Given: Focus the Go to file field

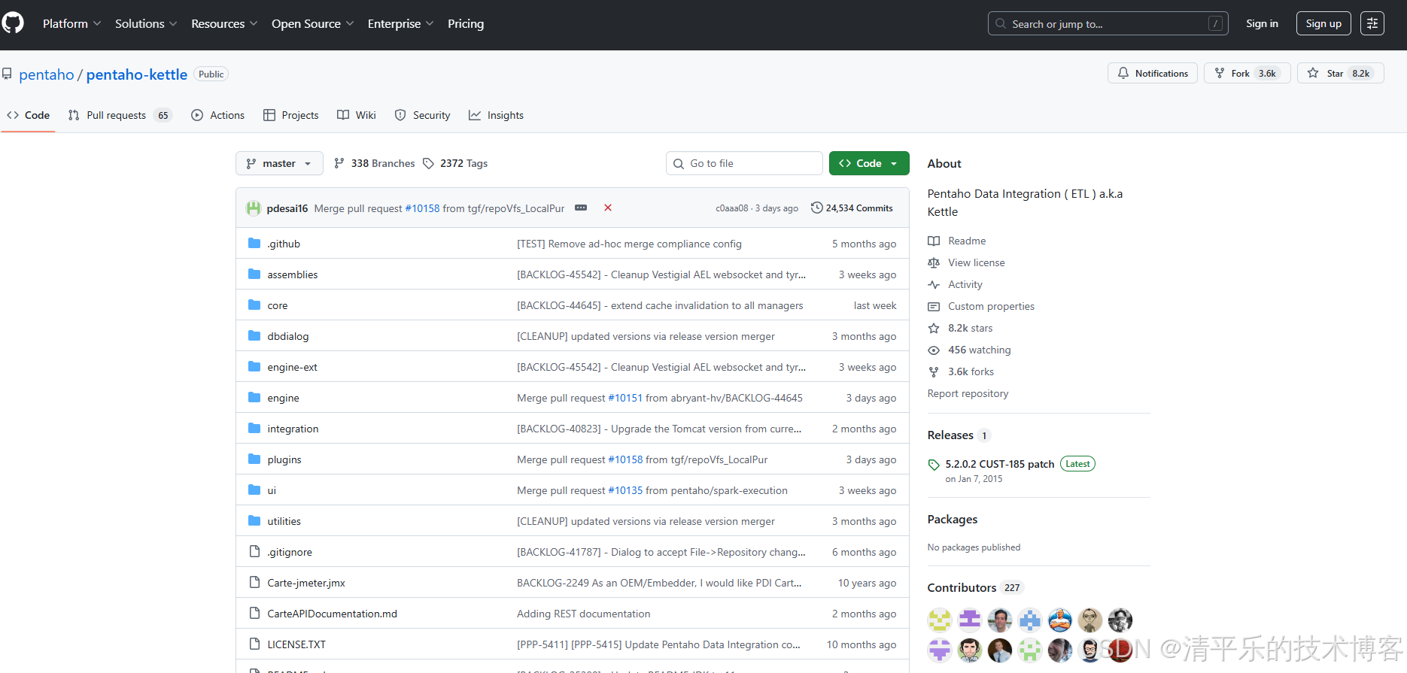Looking at the screenshot, I should coord(744,163).
